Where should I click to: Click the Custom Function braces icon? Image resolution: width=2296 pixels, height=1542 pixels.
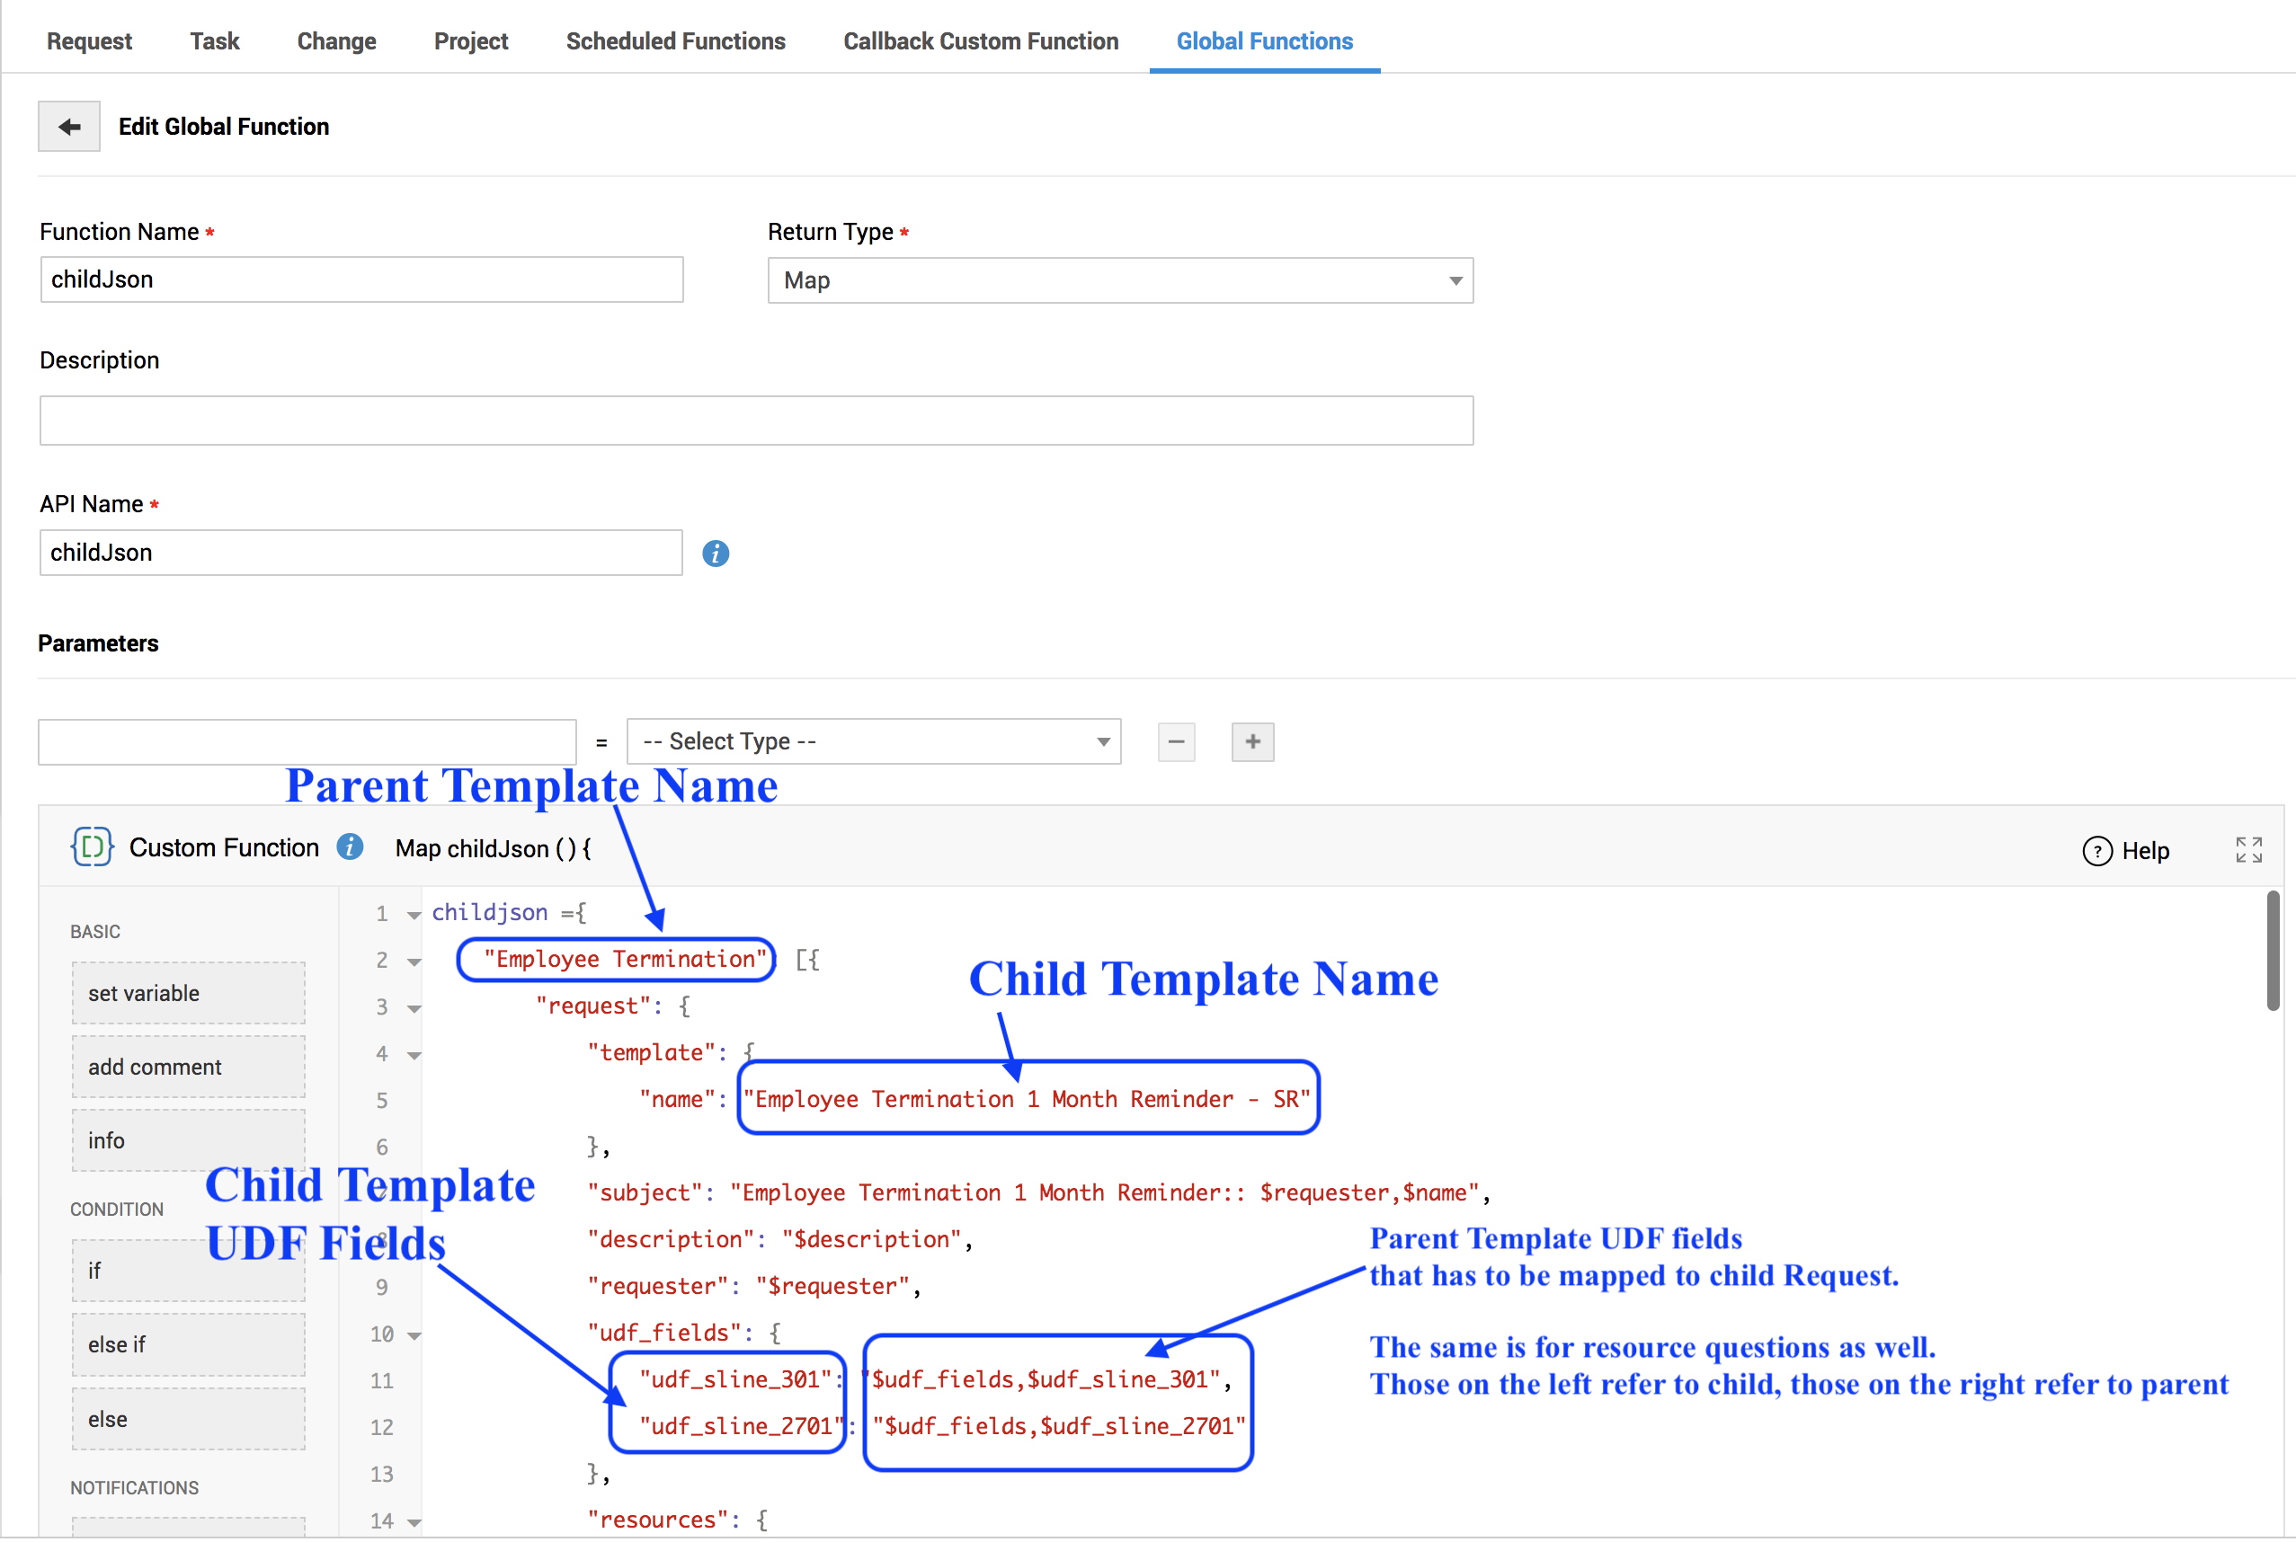92,846
